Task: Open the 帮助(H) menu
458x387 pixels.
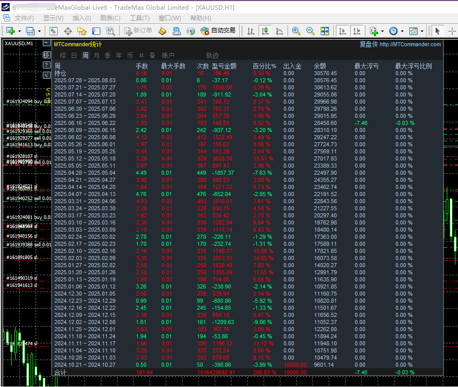Action: (201, 18)
